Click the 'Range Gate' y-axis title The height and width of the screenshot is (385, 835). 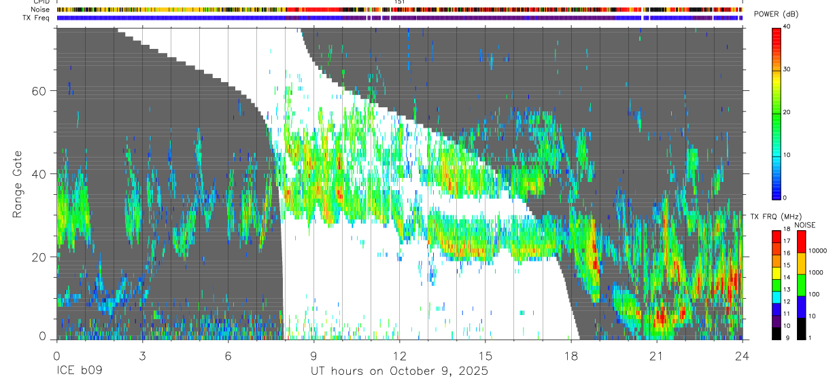click(x=17, y=184)
